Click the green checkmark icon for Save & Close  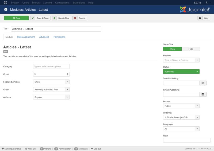click(33, 18)
